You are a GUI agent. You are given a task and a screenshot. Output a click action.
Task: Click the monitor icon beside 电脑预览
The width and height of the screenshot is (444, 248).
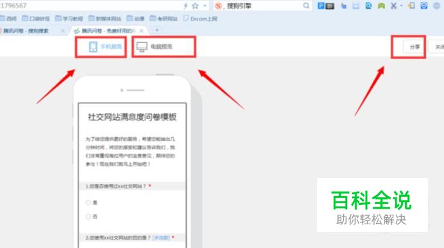coord(142,47)
